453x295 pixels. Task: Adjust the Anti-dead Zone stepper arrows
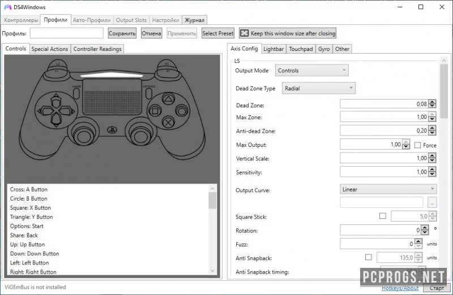pos(432,131)
